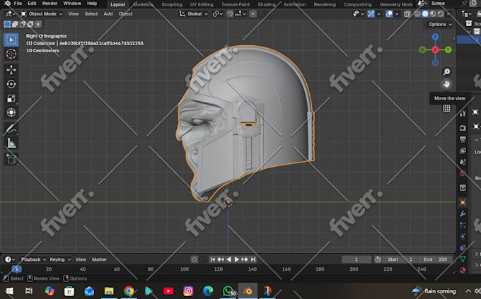Open the Object Data mesh properties tab
This screenshot has width=481, height=299.
point(463,259)
